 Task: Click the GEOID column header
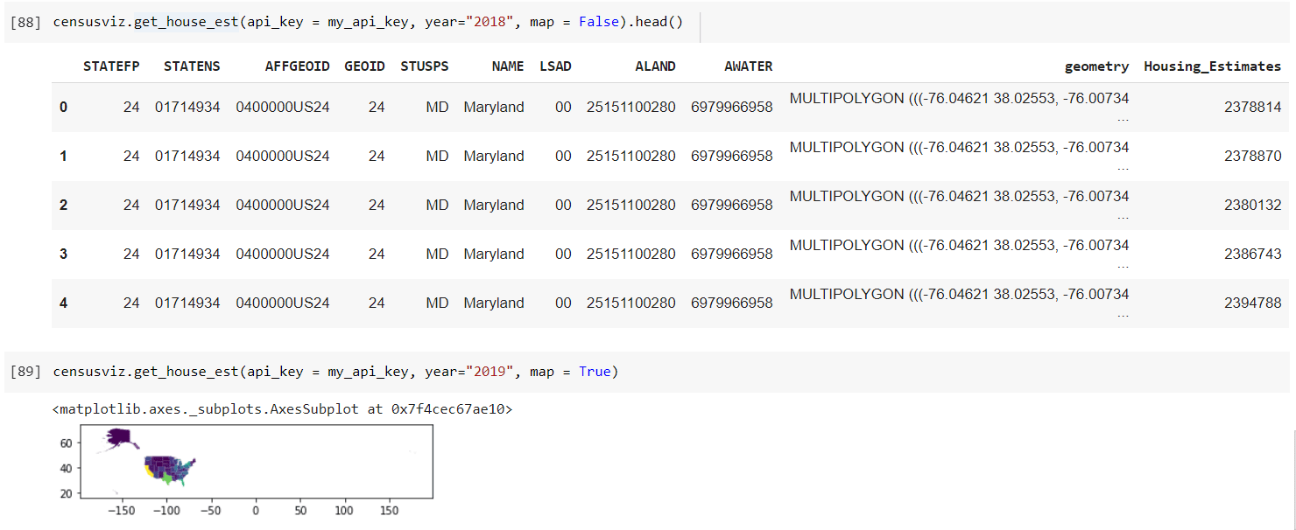pos(364,66)
